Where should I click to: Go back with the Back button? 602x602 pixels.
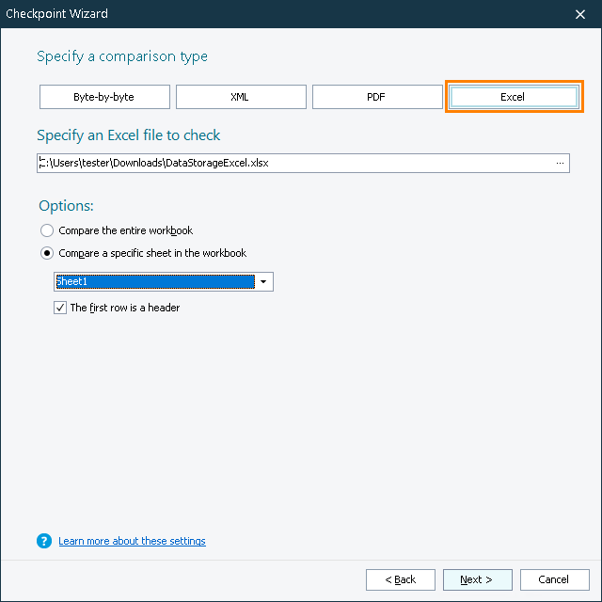(x=401, y=579)
